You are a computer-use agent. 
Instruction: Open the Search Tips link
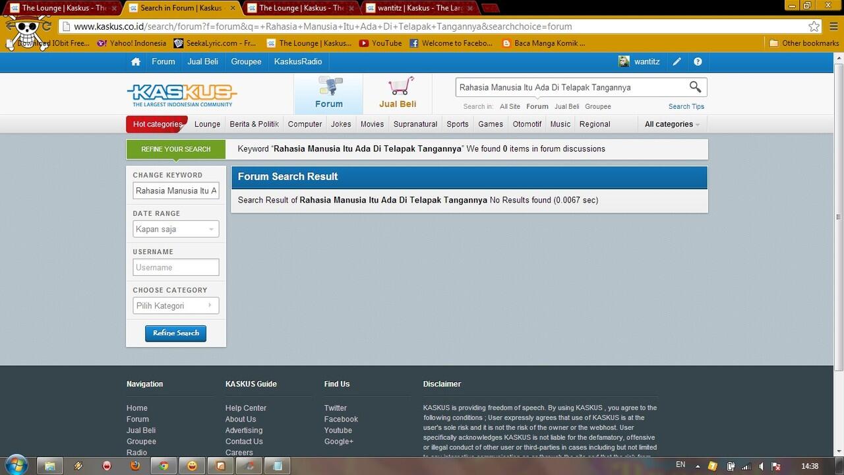coord(686,106)
